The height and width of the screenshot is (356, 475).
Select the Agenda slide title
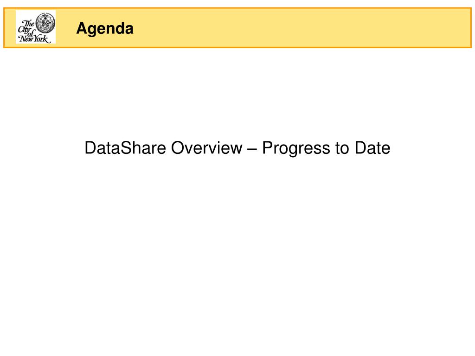[x=105, y=29]
